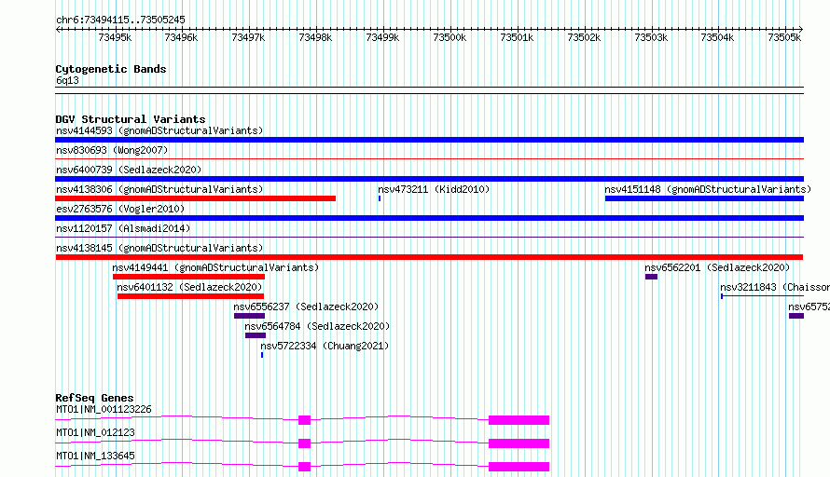Select the thin blue nsv3211843 variant line
This screenshot has width=830, height=477.
[762, 296]
